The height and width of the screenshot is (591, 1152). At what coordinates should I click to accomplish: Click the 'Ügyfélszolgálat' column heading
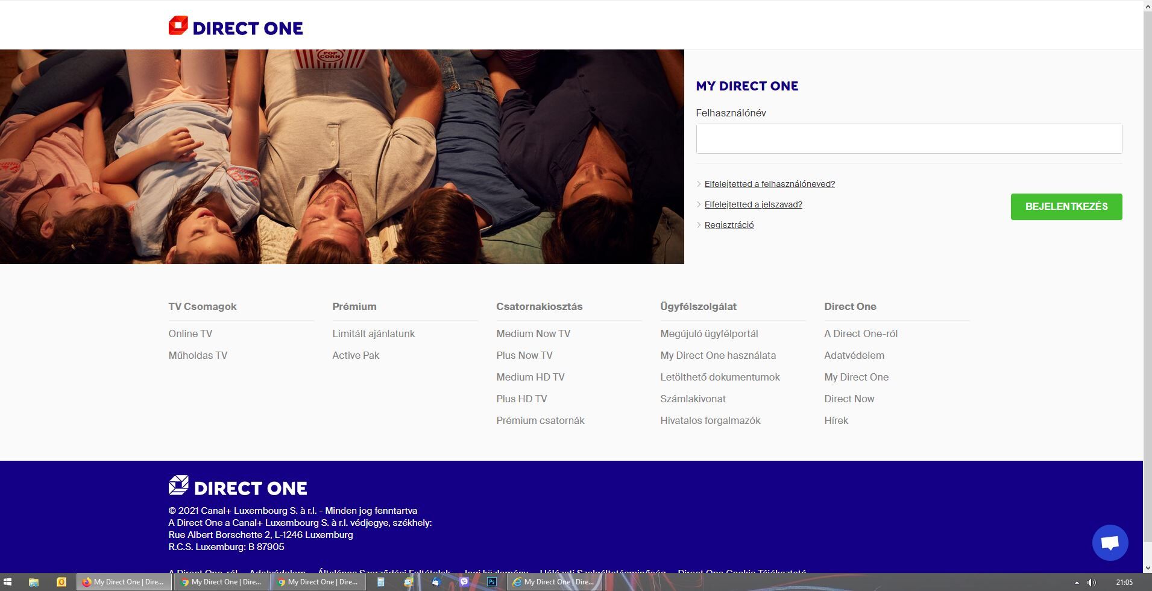click(699, 306)
